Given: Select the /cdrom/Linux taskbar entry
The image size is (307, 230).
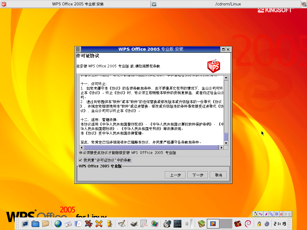Looking at the screenshot, I should point(226,4).
